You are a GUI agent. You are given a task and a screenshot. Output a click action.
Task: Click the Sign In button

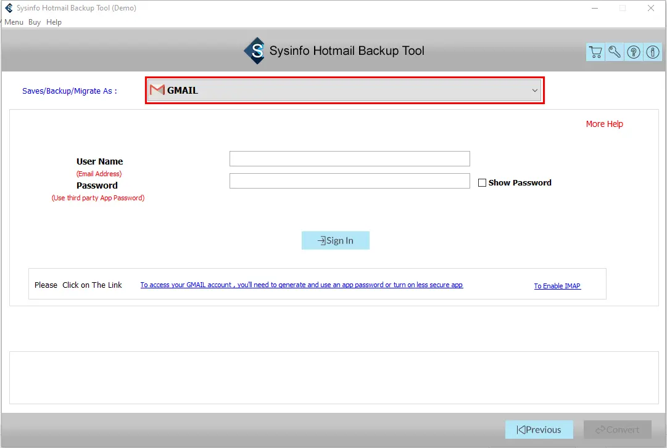[x=336, y=240]
